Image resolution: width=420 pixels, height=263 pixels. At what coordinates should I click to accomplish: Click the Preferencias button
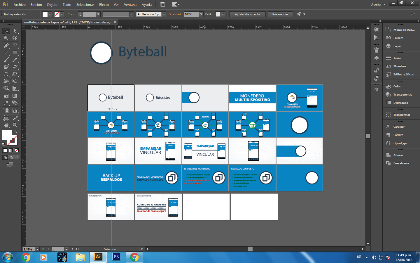280,14
